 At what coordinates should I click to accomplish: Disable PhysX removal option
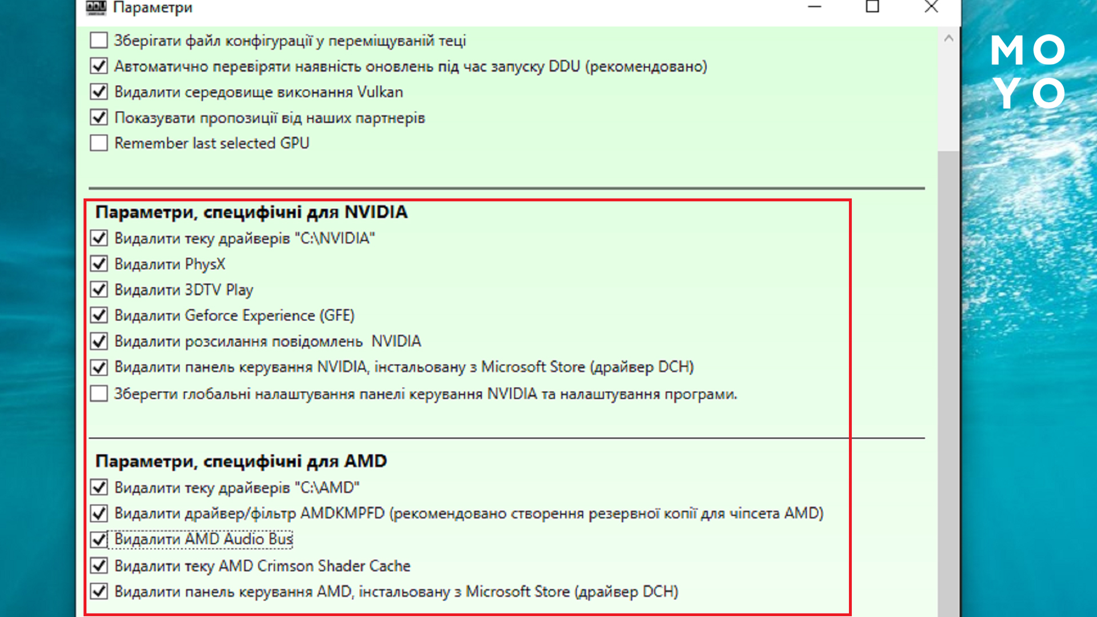point(98,263)
